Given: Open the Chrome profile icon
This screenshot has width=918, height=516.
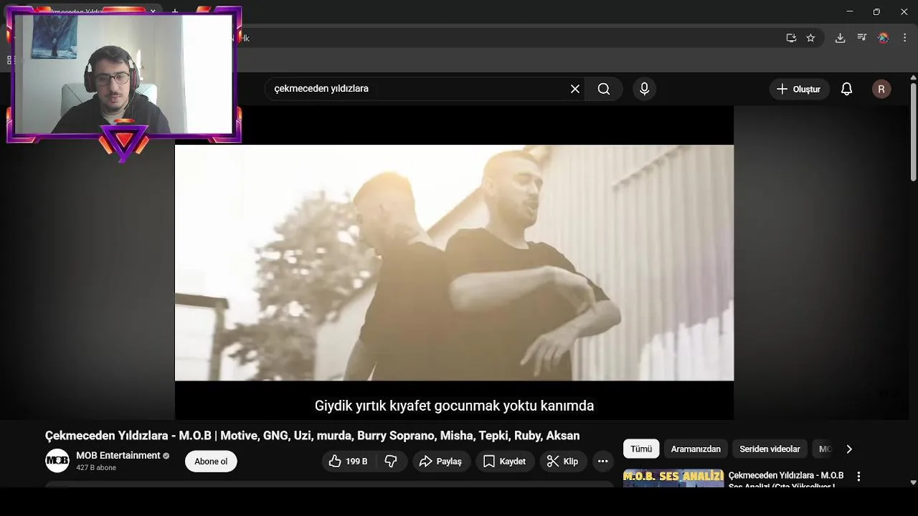Looking at the screenshot, I should 884,38.
